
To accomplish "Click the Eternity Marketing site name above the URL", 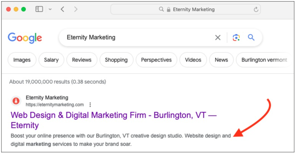I will coord(47,98).
